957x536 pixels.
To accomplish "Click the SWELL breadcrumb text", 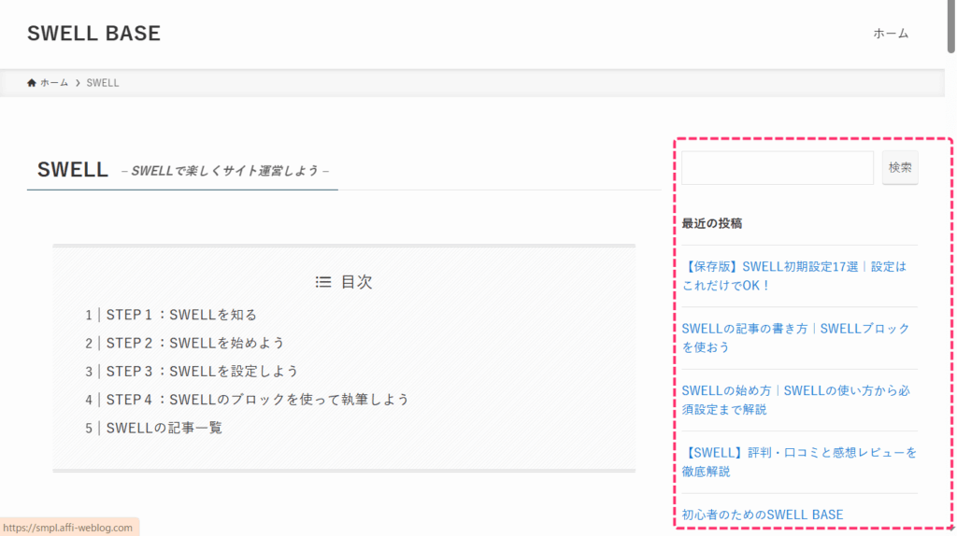I will [x=103, y=83].
